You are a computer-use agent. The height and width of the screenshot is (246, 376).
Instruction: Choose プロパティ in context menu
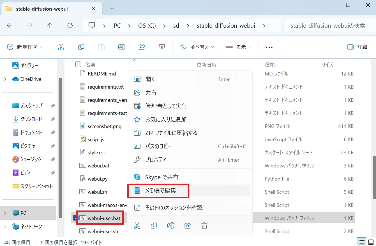click(x=190, y=160)
